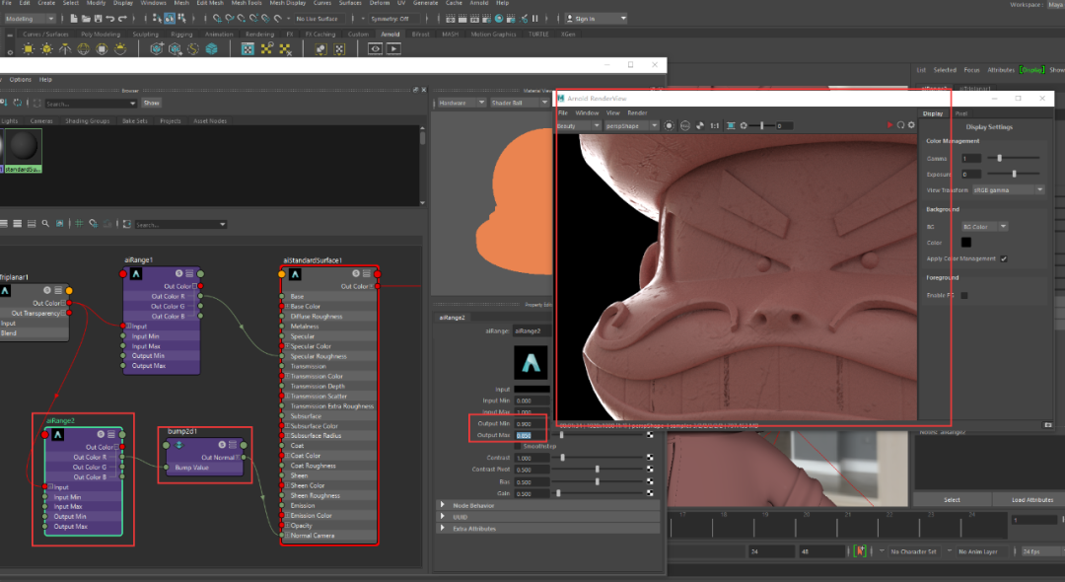This screenshot has width=1065, height=582.
Task: Toggle solo S button on aiRange1 node
Action: coord(179,273)
